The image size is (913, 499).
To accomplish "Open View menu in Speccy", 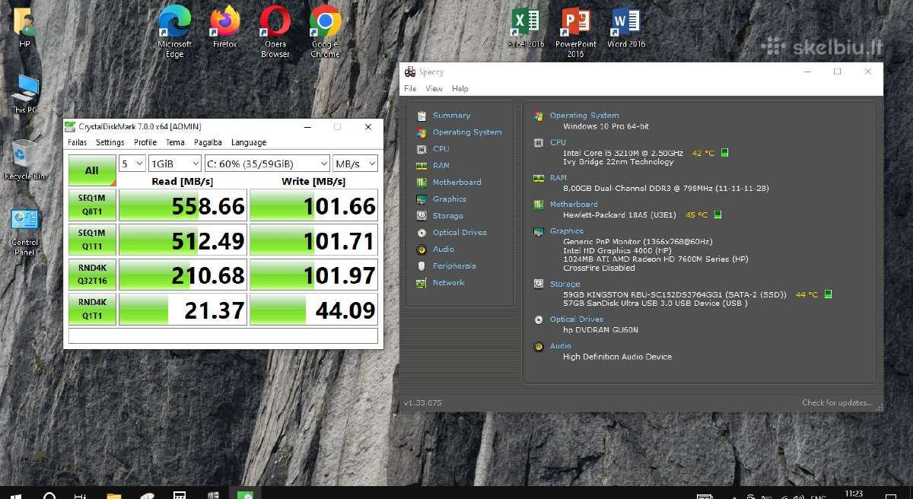I will click(434, 89).
